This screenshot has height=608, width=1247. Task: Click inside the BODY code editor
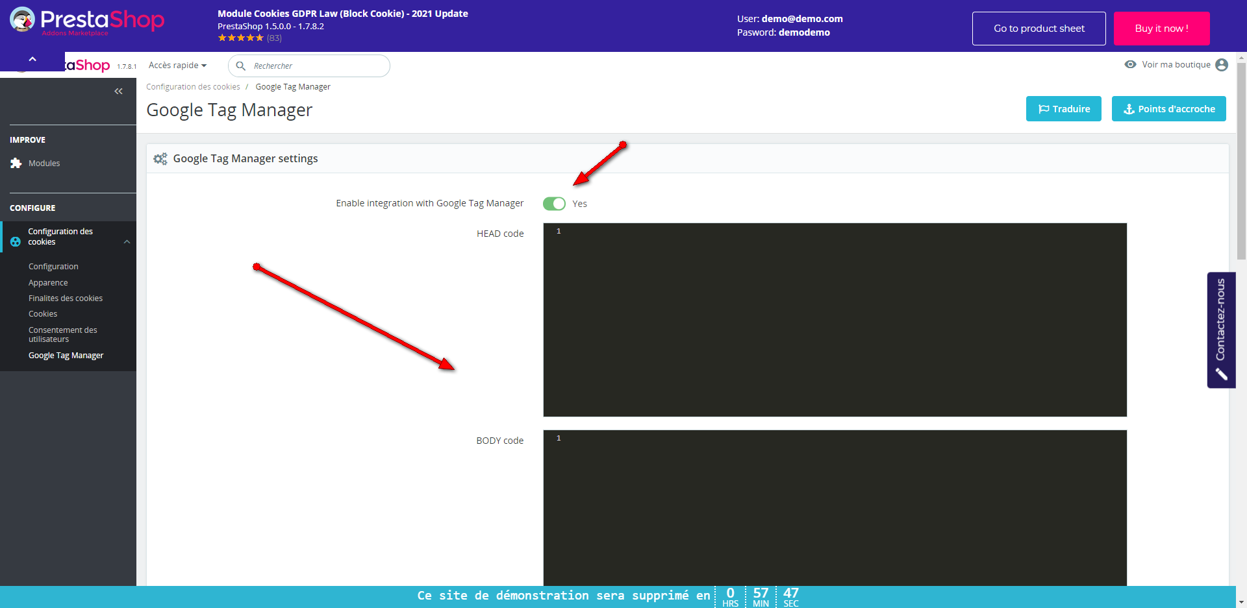click(x=835, y=508)
